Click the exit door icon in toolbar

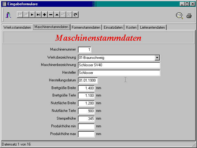pyautogui.click(x=8, y=15)
